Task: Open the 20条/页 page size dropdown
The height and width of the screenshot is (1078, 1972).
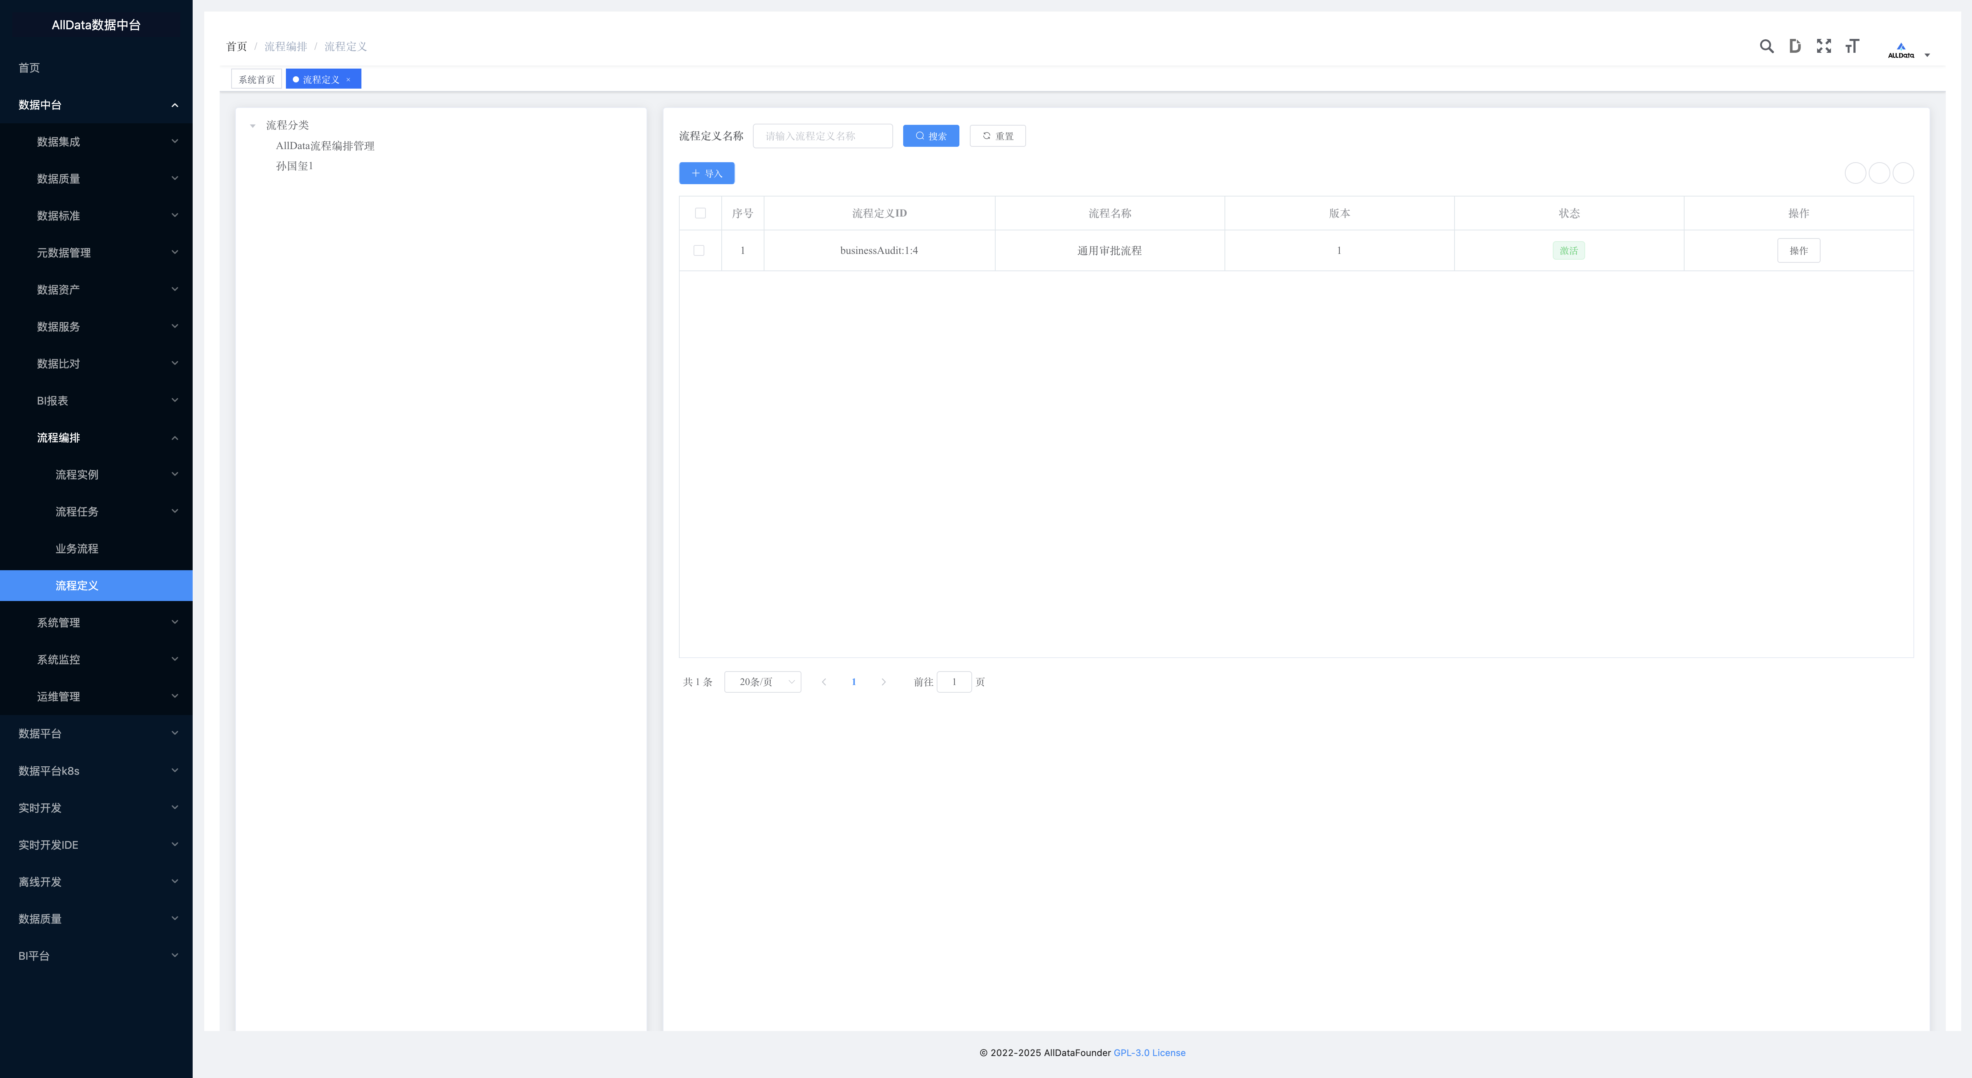Action: coord(763,682)
